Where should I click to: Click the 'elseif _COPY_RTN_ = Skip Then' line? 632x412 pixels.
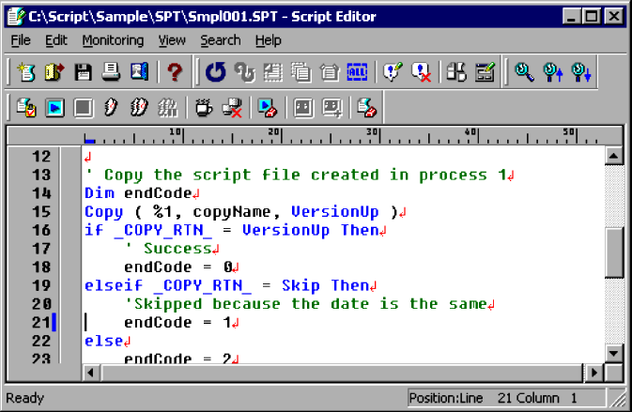click(x=227, y=285)
